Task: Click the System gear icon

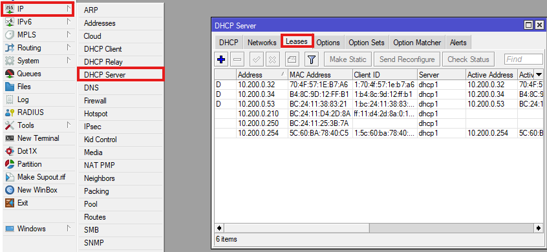Action: (x=10, y=61)
